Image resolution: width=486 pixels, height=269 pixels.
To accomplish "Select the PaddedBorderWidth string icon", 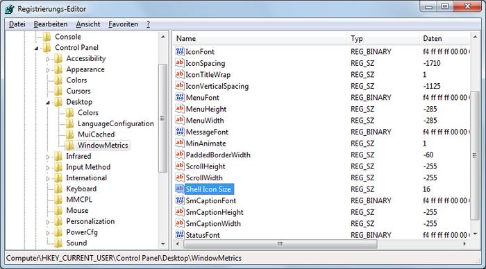I will coord(180,155).
